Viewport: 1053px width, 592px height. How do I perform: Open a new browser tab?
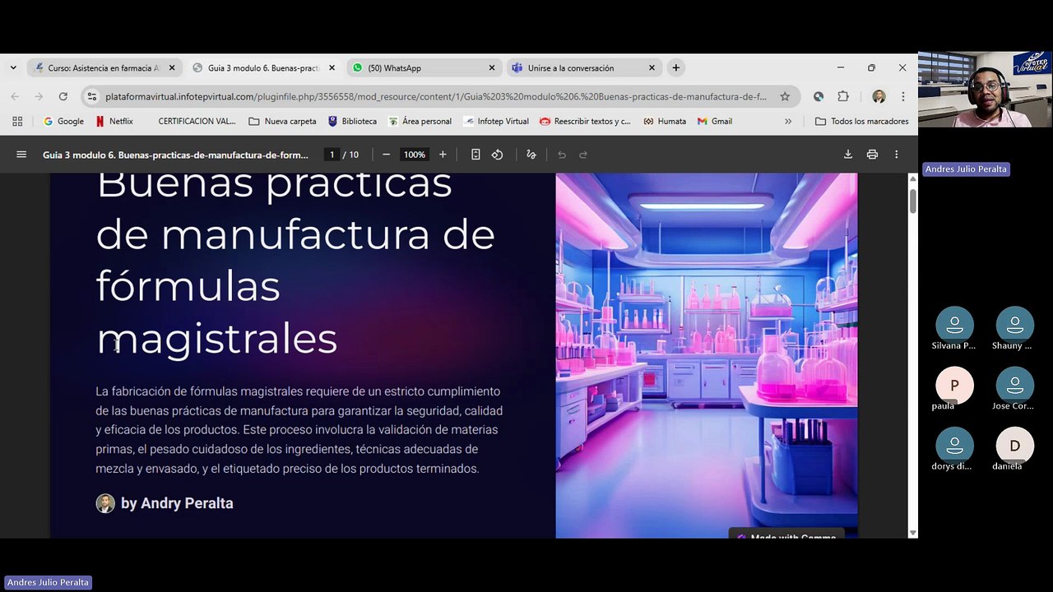coord(675,68)
